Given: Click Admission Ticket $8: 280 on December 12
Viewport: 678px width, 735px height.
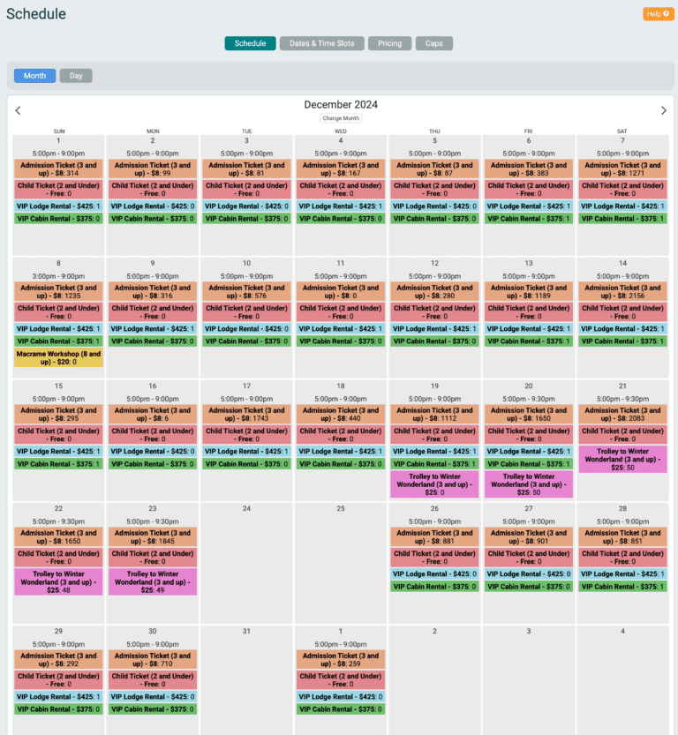Looking at the screenshot, I should point(434,291).
